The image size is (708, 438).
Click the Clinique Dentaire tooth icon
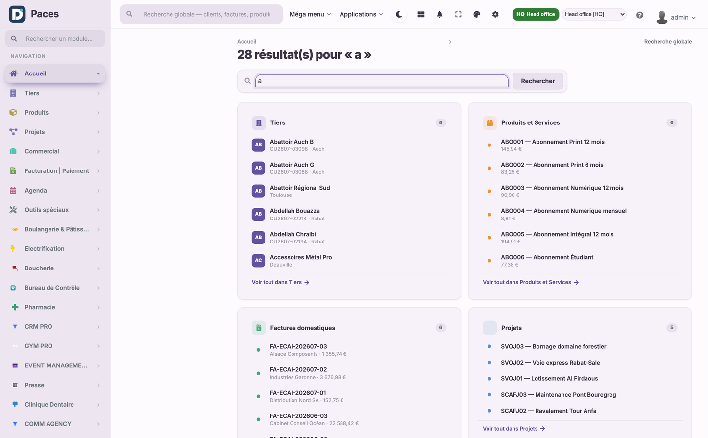coord(15,404)
